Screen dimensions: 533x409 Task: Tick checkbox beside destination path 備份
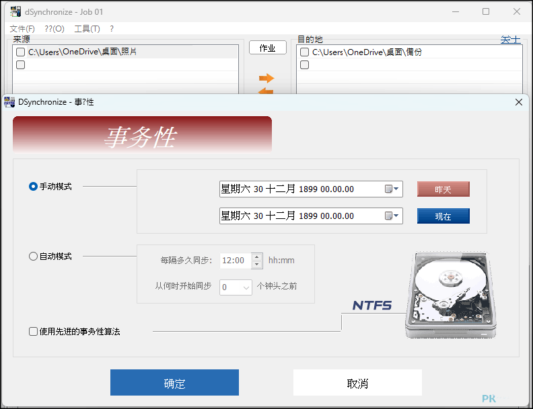point(304,52)
